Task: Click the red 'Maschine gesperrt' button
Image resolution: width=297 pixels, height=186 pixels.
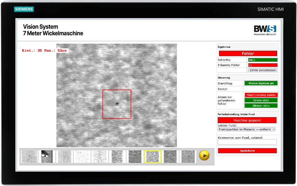Action: coord(247,120)
